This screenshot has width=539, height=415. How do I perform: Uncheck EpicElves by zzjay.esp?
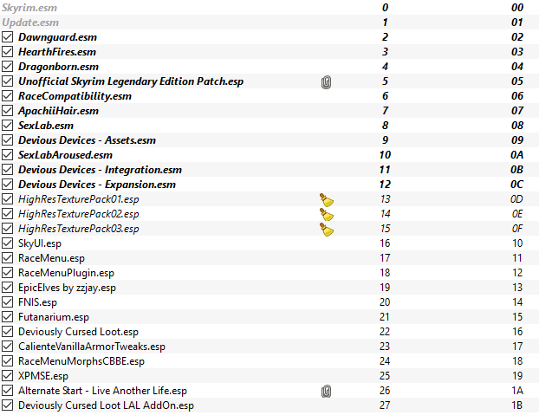[x=7, y=288]
